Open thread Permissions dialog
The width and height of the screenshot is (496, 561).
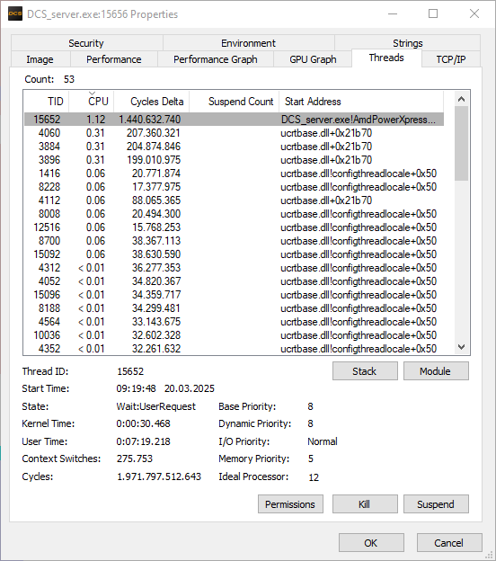pyautogui.click(x=290, y=504)
